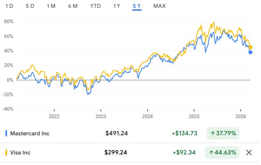This screenshot has width=261, height=165.
Task: Select the 1D time range tab
Action: (x=9, y=6)
